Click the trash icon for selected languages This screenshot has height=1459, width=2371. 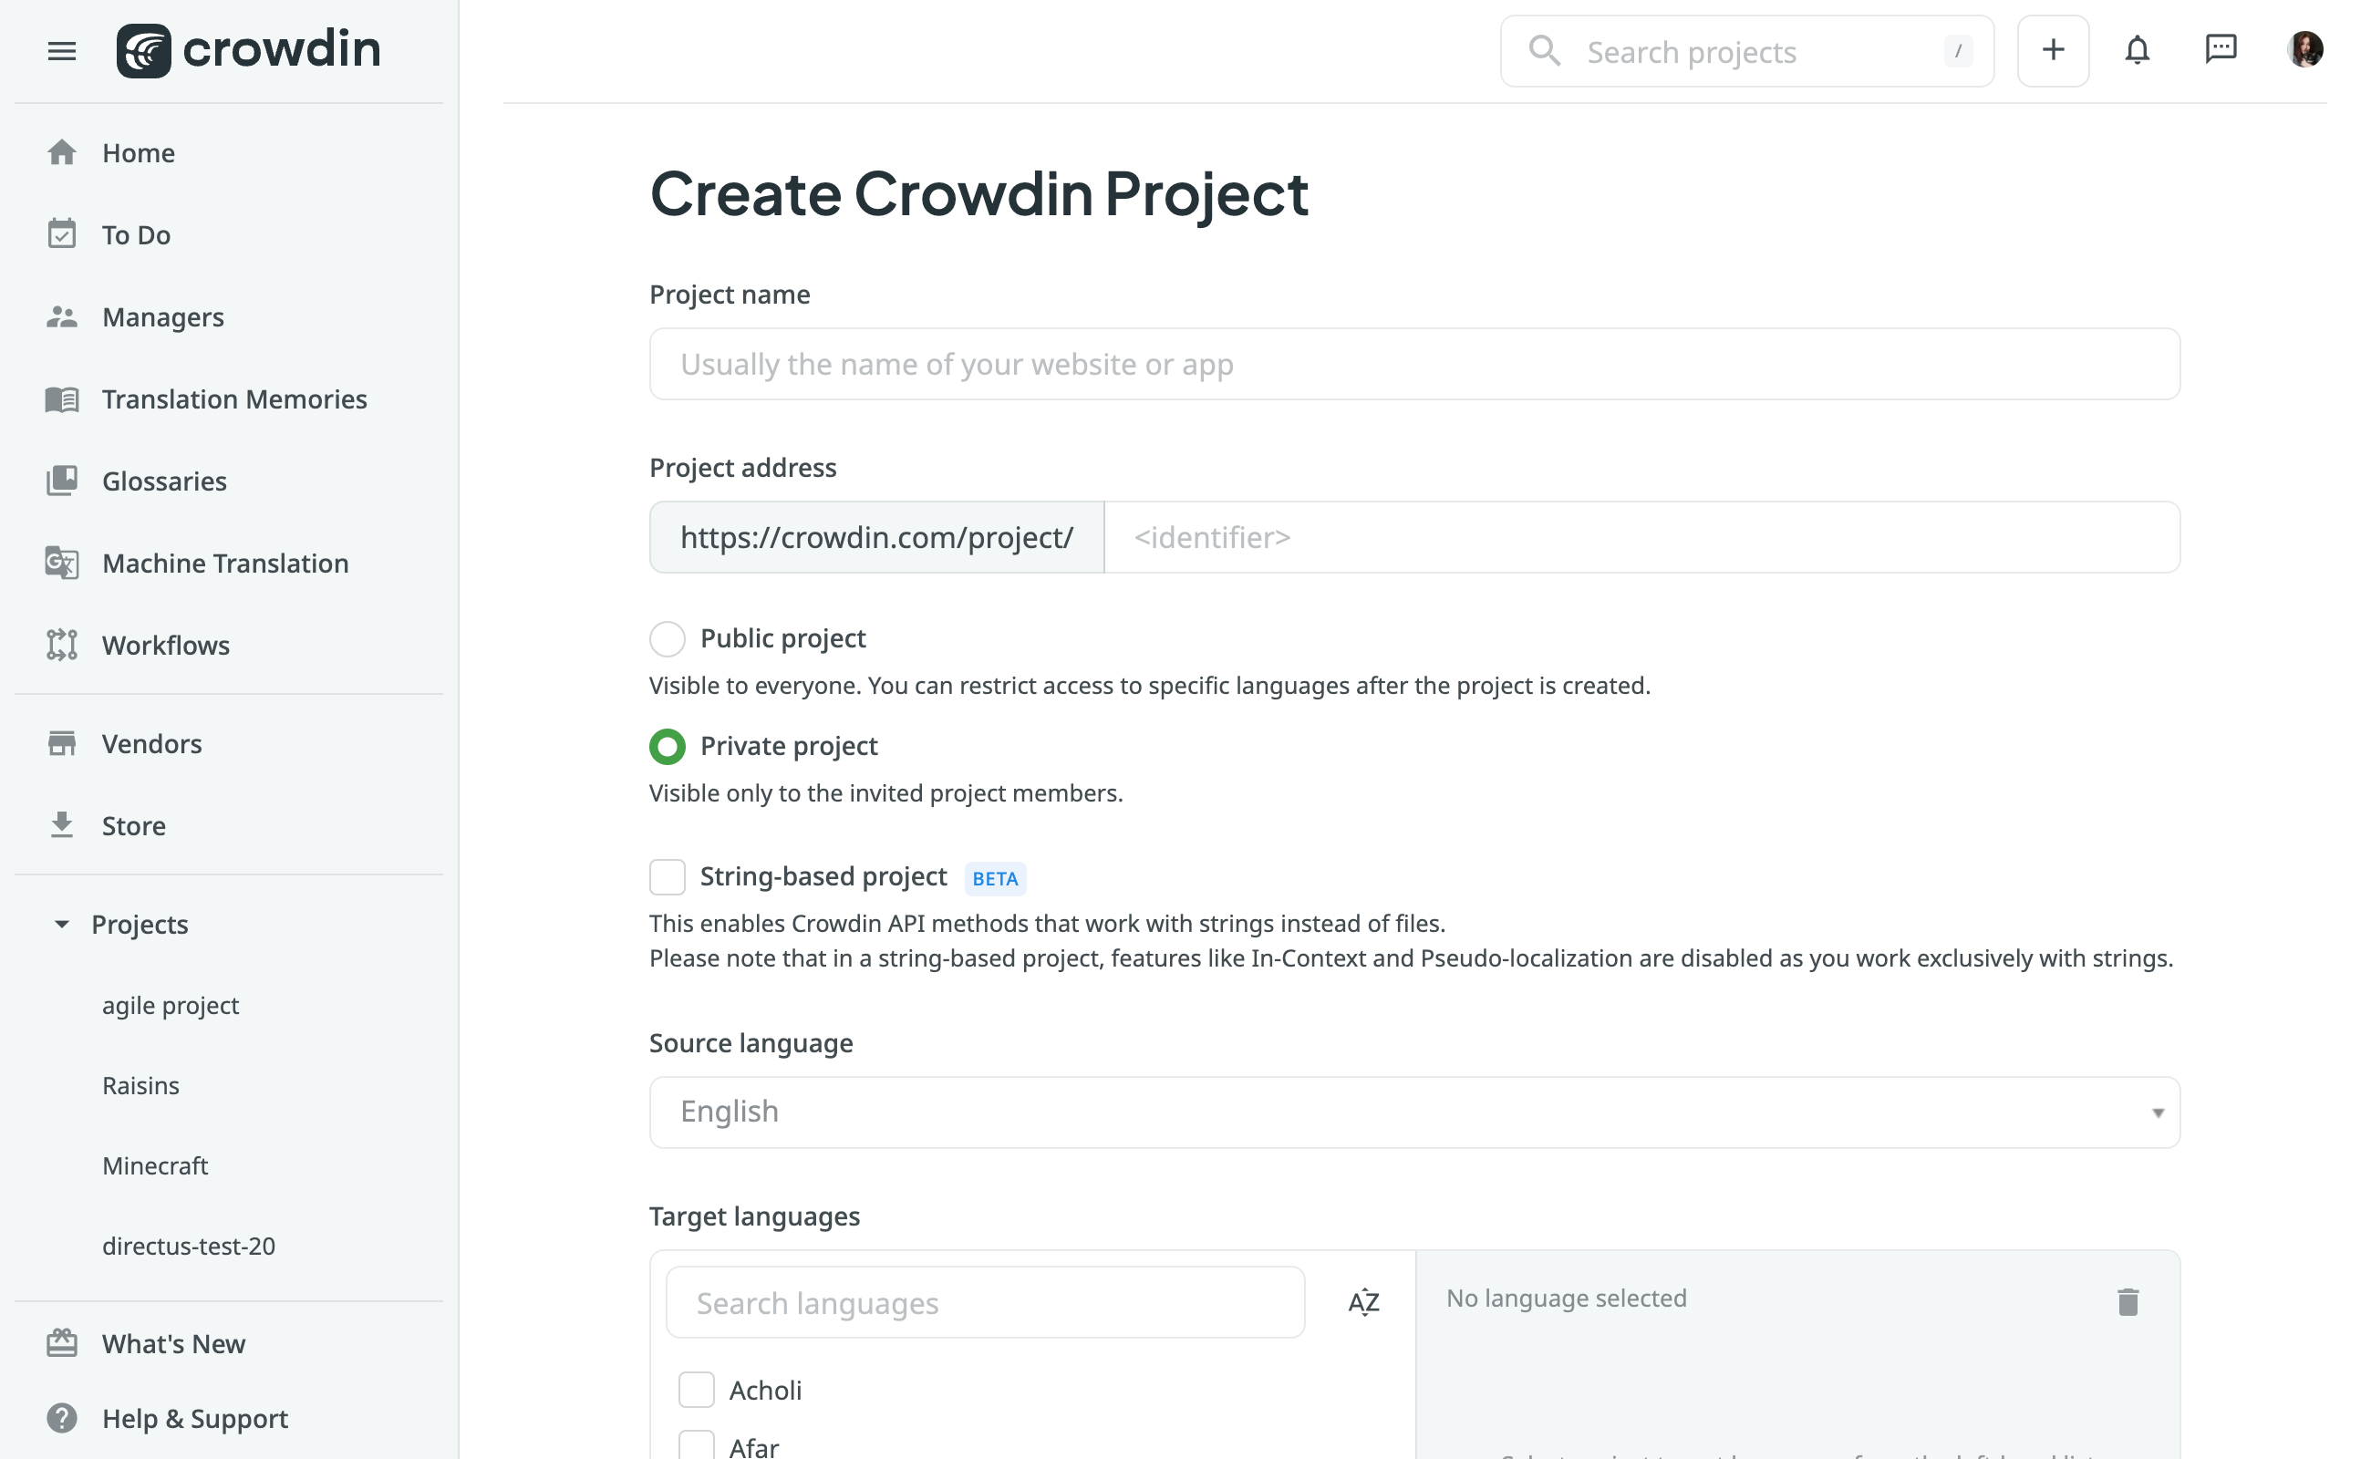(x=2127, y=1302)
